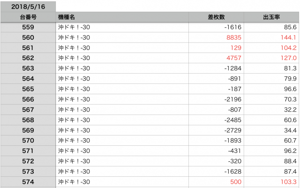
Task: Select the 台番号 column header
Action: [x=28, y=17]
